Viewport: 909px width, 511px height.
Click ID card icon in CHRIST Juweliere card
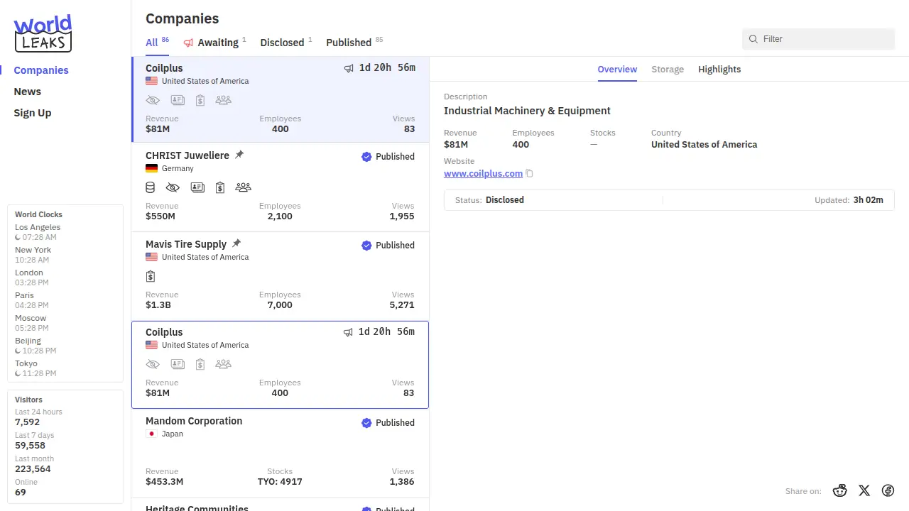coord(197,187)
